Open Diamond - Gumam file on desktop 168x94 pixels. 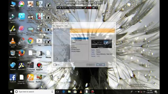[x=22, y=79]
